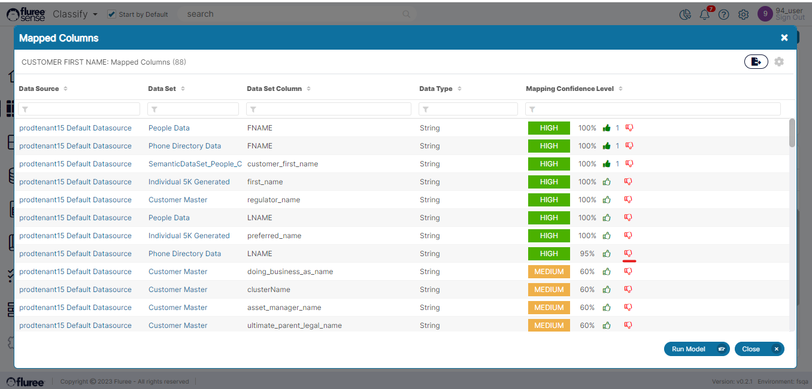812x389 pixels.
Task: Click thumbs up for People Data FNAME row
Action: 607,128
